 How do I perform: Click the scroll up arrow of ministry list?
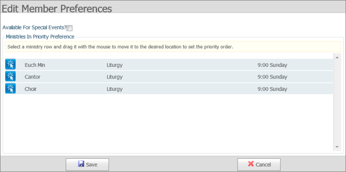pyautogui.click(x=337, y=58)
